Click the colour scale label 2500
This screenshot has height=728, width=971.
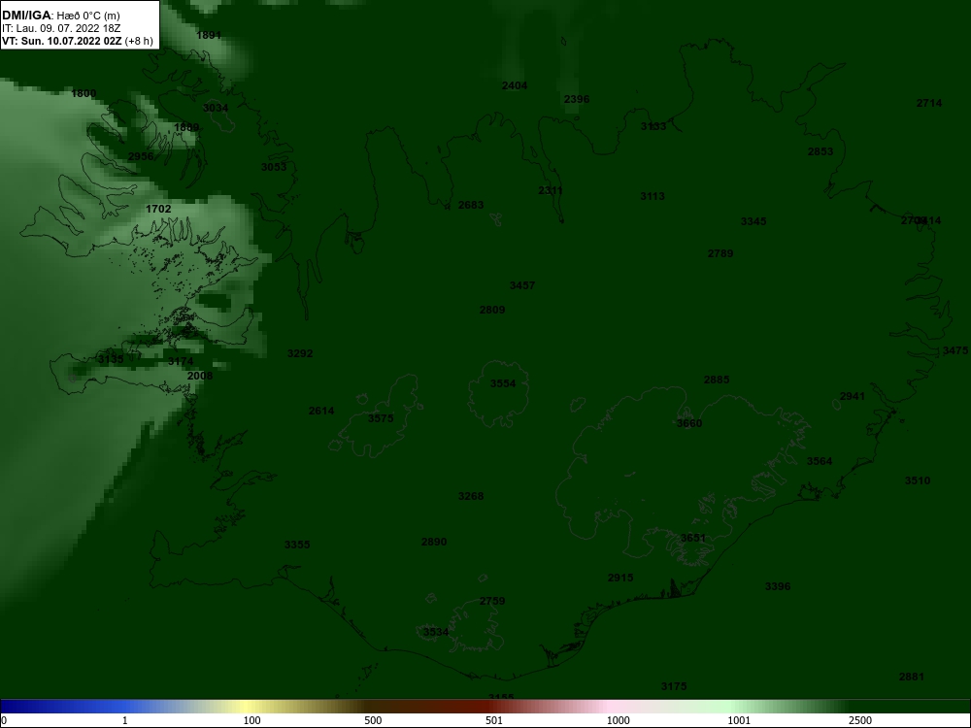pyautogui.click(x=860, y=720)
